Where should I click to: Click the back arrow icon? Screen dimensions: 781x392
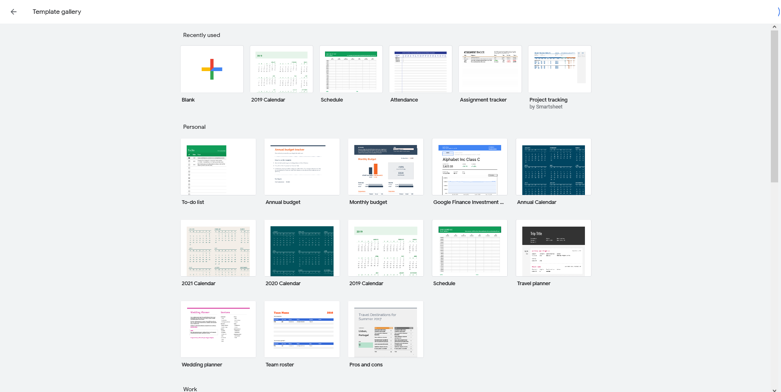(x=14, y=12)
